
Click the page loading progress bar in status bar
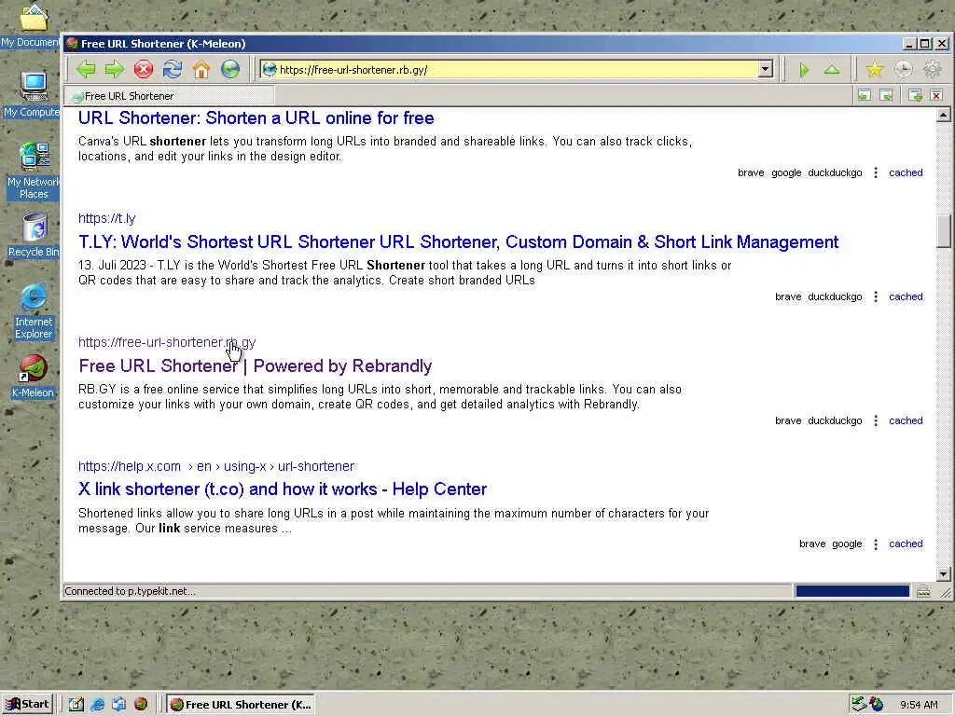coord(852,590)
